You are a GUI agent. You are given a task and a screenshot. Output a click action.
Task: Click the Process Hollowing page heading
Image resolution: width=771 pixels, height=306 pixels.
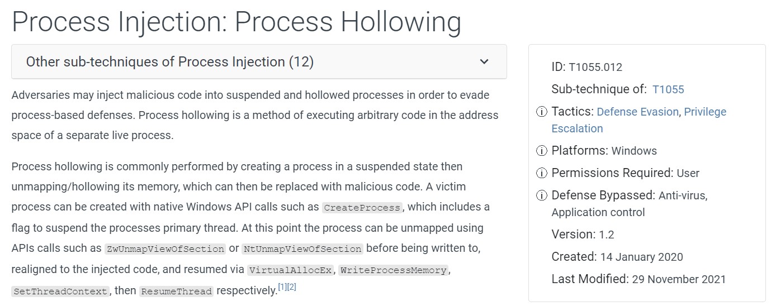pyautogui.click(x=236, y=22)
